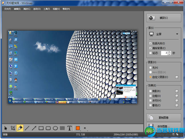Viewport: 185px width, 139px height.
Task: Enable the 水印 effect checkbox
Action: point(151,100)
